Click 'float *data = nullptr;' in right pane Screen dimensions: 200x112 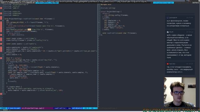point(114,28)
